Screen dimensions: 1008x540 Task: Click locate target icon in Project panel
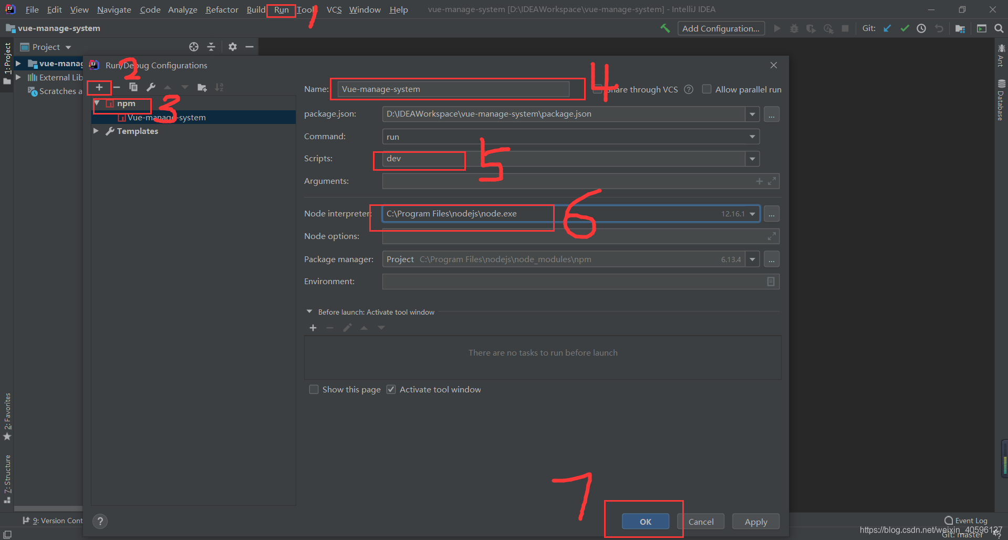[x=194, y=47]
